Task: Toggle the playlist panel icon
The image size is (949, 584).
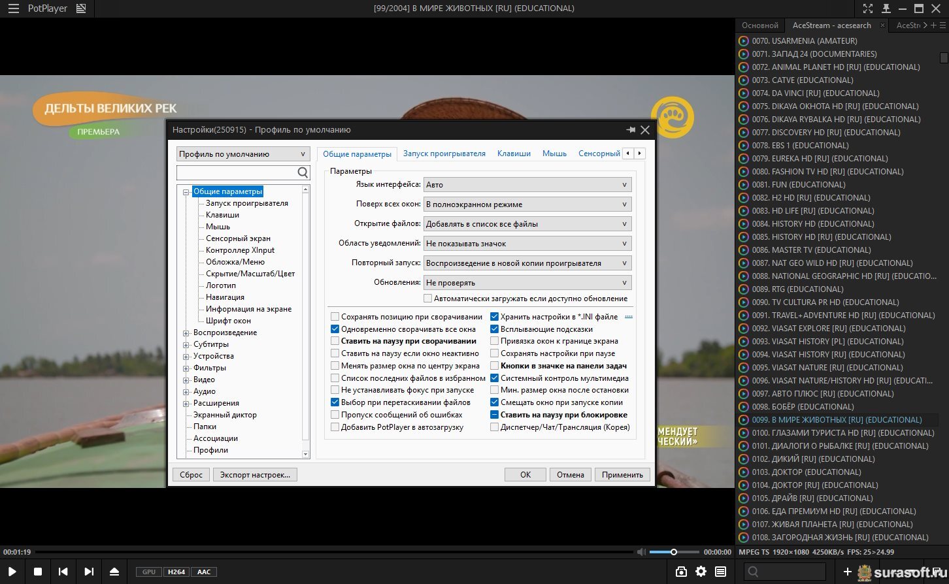Action: tap(720, 572)
